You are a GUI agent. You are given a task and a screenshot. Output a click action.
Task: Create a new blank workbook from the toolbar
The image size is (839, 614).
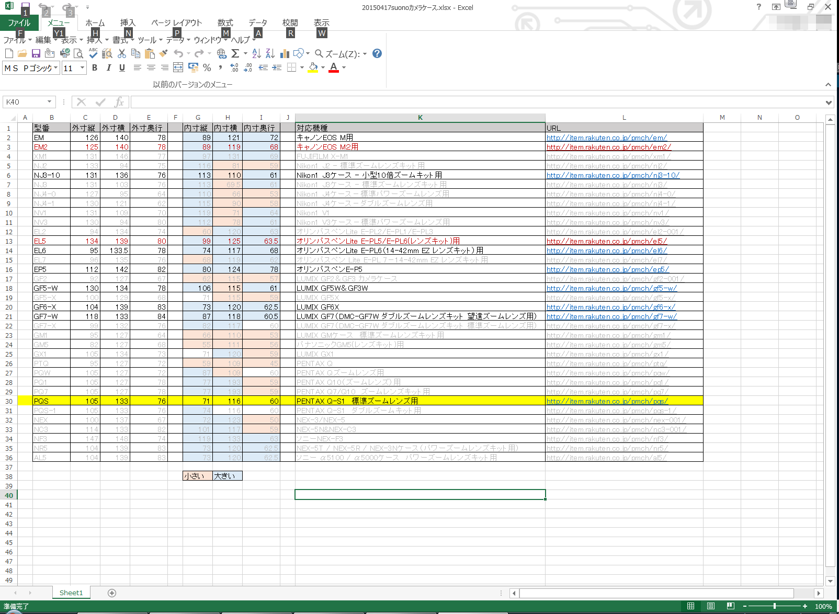click(9, 53)
